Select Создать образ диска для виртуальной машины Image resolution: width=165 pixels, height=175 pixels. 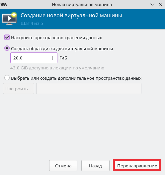(x=7, y=48)
